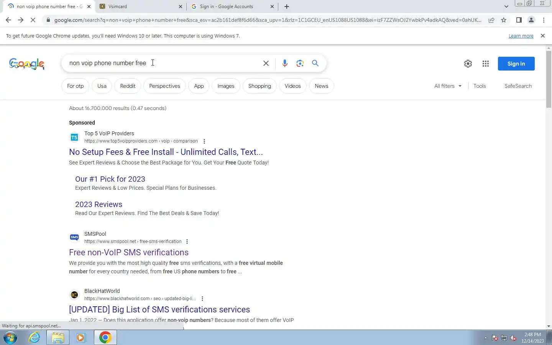Open Google quick settings gear
The image size is (552, 345).
(468, 64)
